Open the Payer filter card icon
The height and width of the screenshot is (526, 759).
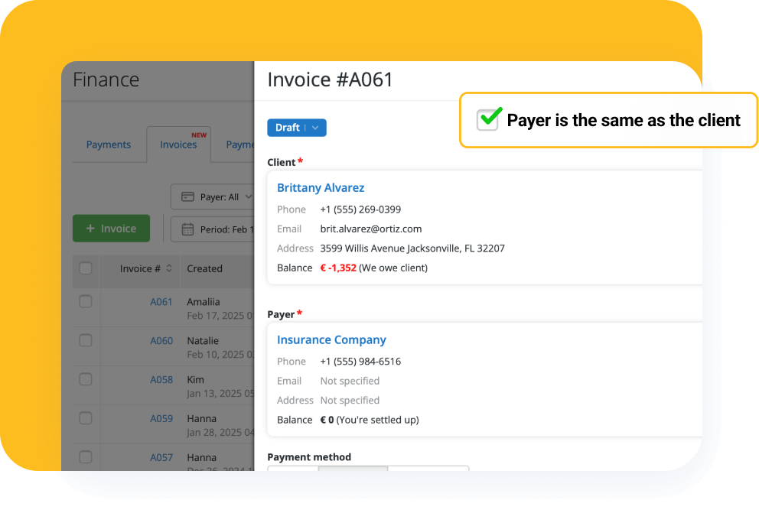[x=186, y=196]
